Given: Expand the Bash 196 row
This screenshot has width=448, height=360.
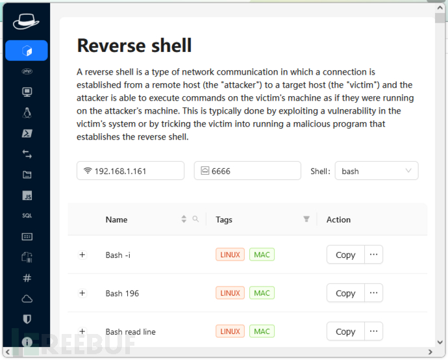Looking at the screenshot, I should coord(82,293).
